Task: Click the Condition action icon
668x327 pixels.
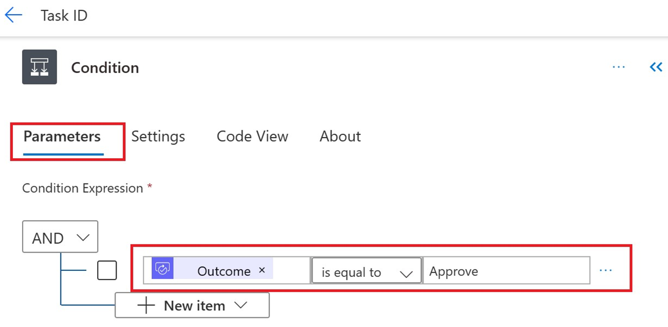Action: [x=39, y=67]
